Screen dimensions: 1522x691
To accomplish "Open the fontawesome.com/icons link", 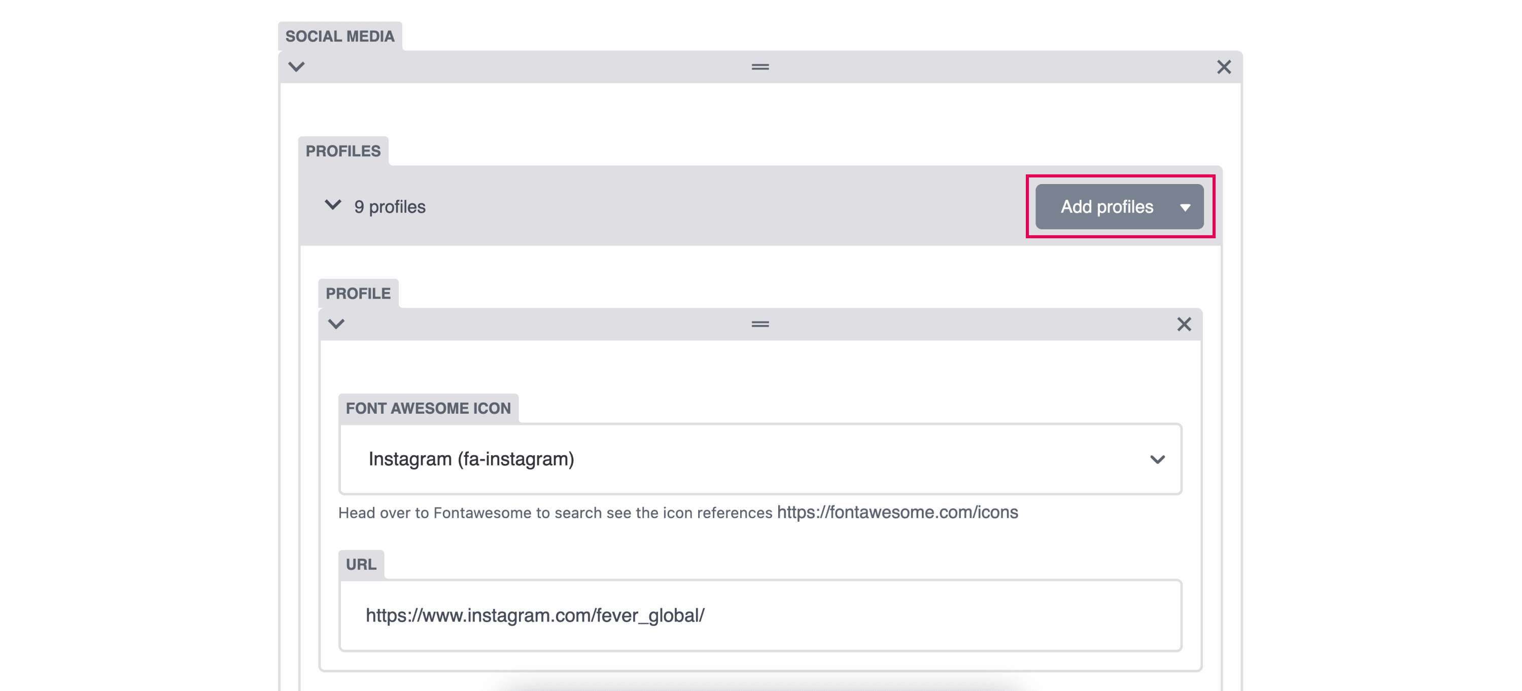I will [x=897, y=512].
